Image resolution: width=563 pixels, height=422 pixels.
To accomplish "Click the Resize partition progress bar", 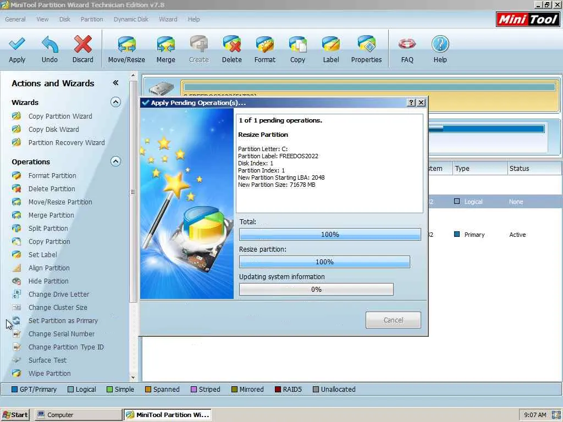I will [324, 262].
